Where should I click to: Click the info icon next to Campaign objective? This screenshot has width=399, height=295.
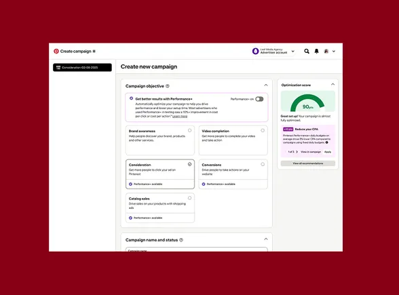168,86
